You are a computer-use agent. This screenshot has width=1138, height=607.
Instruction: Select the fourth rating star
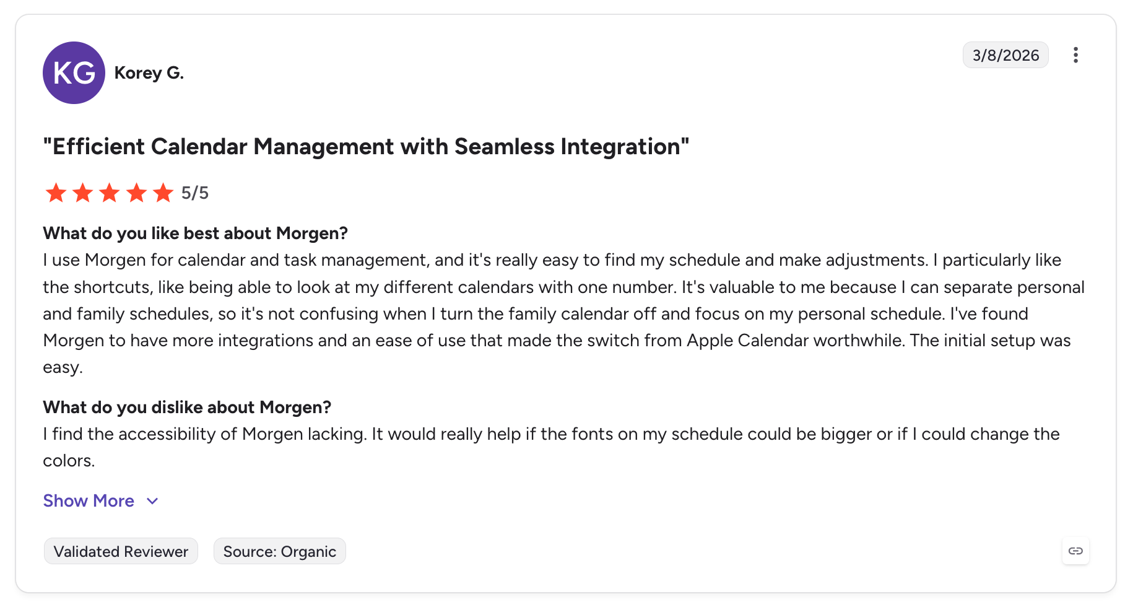tap(136, 193)
